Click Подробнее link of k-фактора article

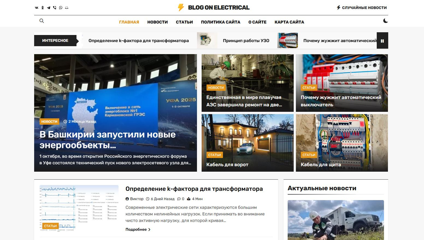tap(136, 230)
